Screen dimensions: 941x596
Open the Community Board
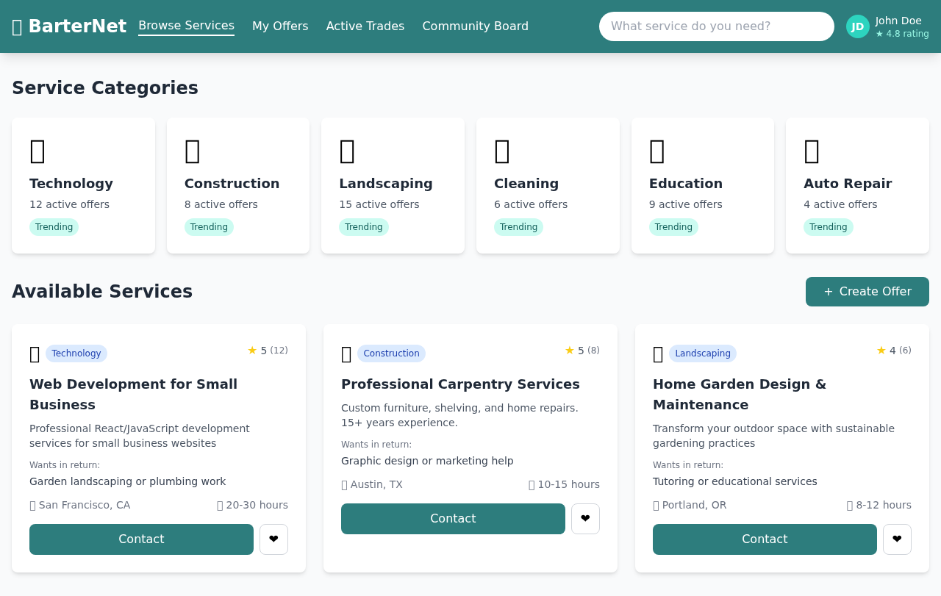pyautogui.click(x=476, y=26)
